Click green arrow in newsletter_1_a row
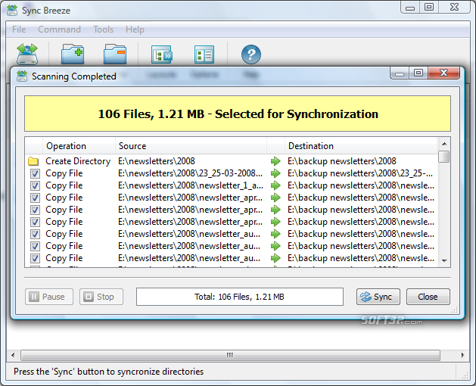 [275, 185]
